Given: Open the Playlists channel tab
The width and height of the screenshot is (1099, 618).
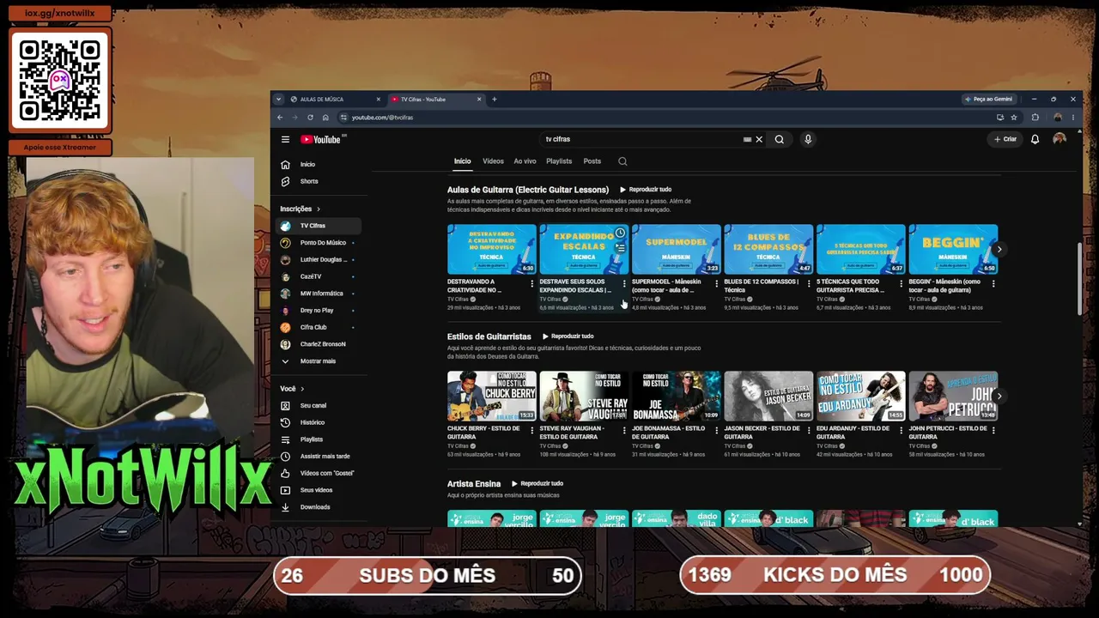Looking at the screenshot, I should (559, 161).
